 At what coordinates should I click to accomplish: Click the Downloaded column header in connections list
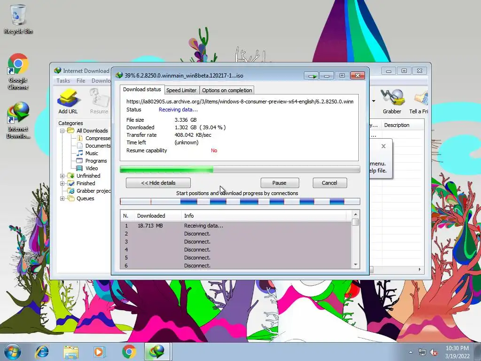tap(158, 216)
